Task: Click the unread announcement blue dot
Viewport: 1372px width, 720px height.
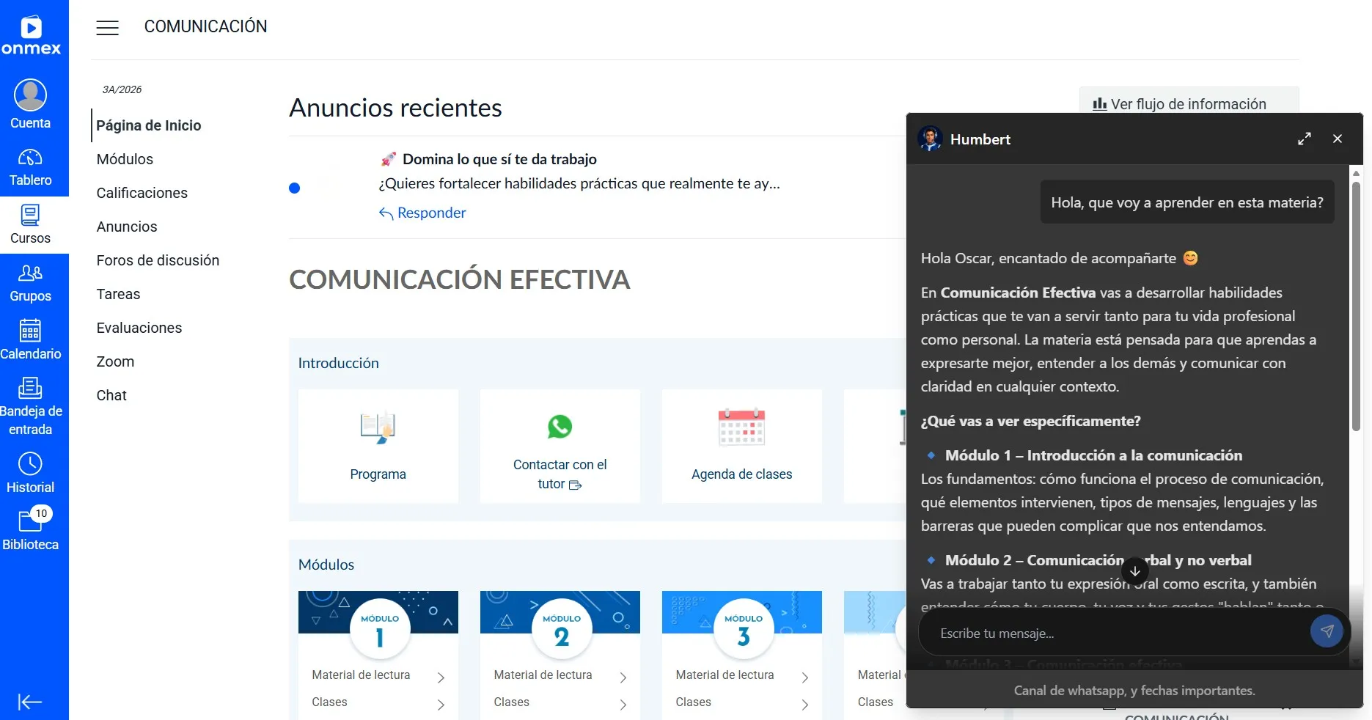Action: tap(295, 188)
